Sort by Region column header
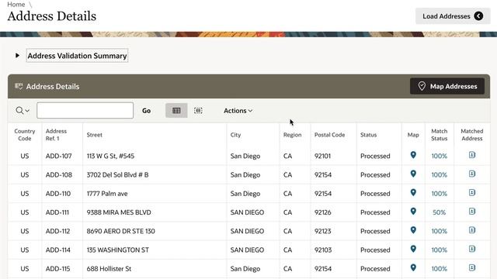The height and width of the screenshot is (279, 497). [x=292, y=135]
